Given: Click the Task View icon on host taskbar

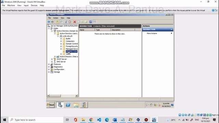Looking at the screenshot, I should point(67,120).
